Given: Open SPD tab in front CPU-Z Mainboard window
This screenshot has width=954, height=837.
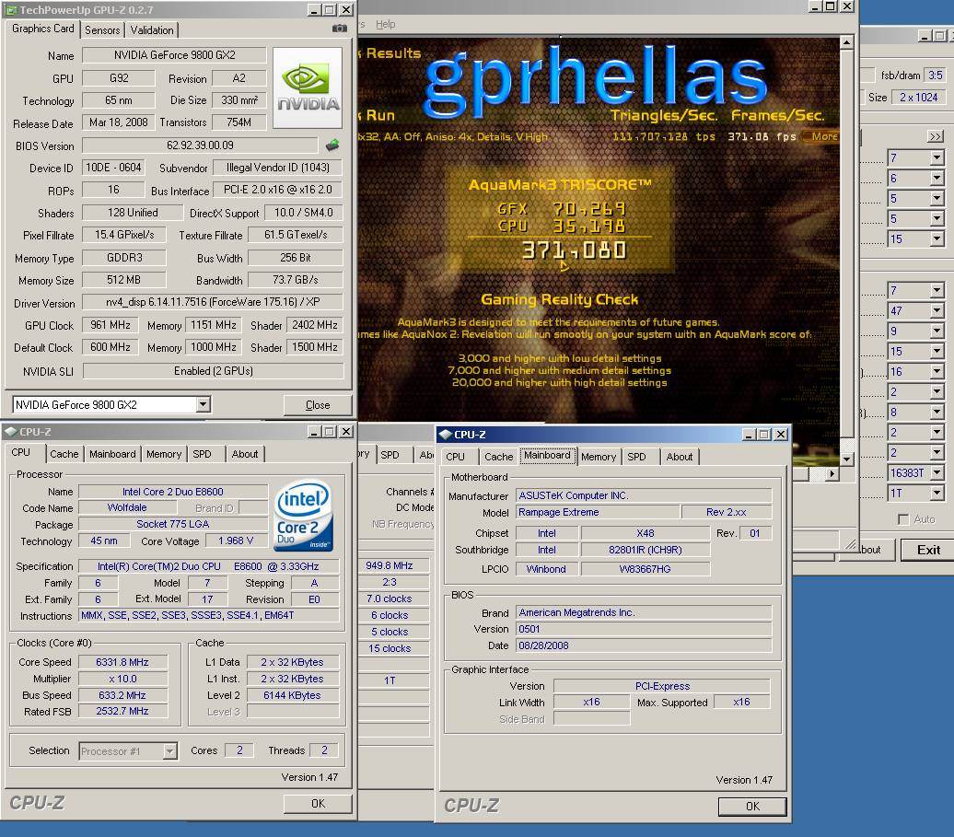Looking at the screenshot, I should click(x=637, y=457).
